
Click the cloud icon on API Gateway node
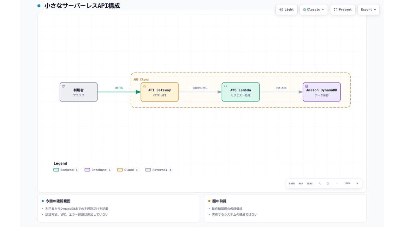pos(145,86)
